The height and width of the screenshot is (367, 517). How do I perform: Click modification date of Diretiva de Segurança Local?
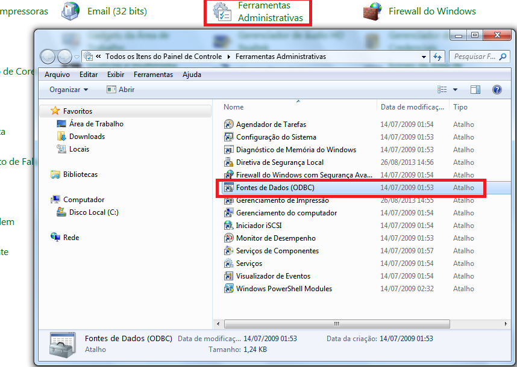pyautogui.click(x=407, y=162)
